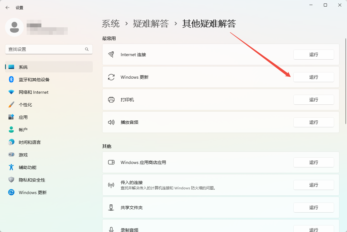Click the 辅助功能 accessibility figure icon
347x232 pixels.
(11, 167)
